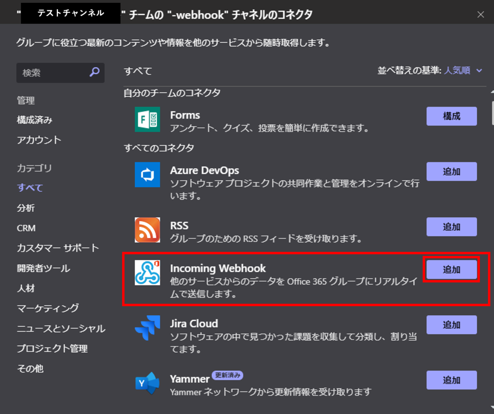Select the 分析 category
The height and width of the screenshot is (414, 494).
tap(26, 208)
